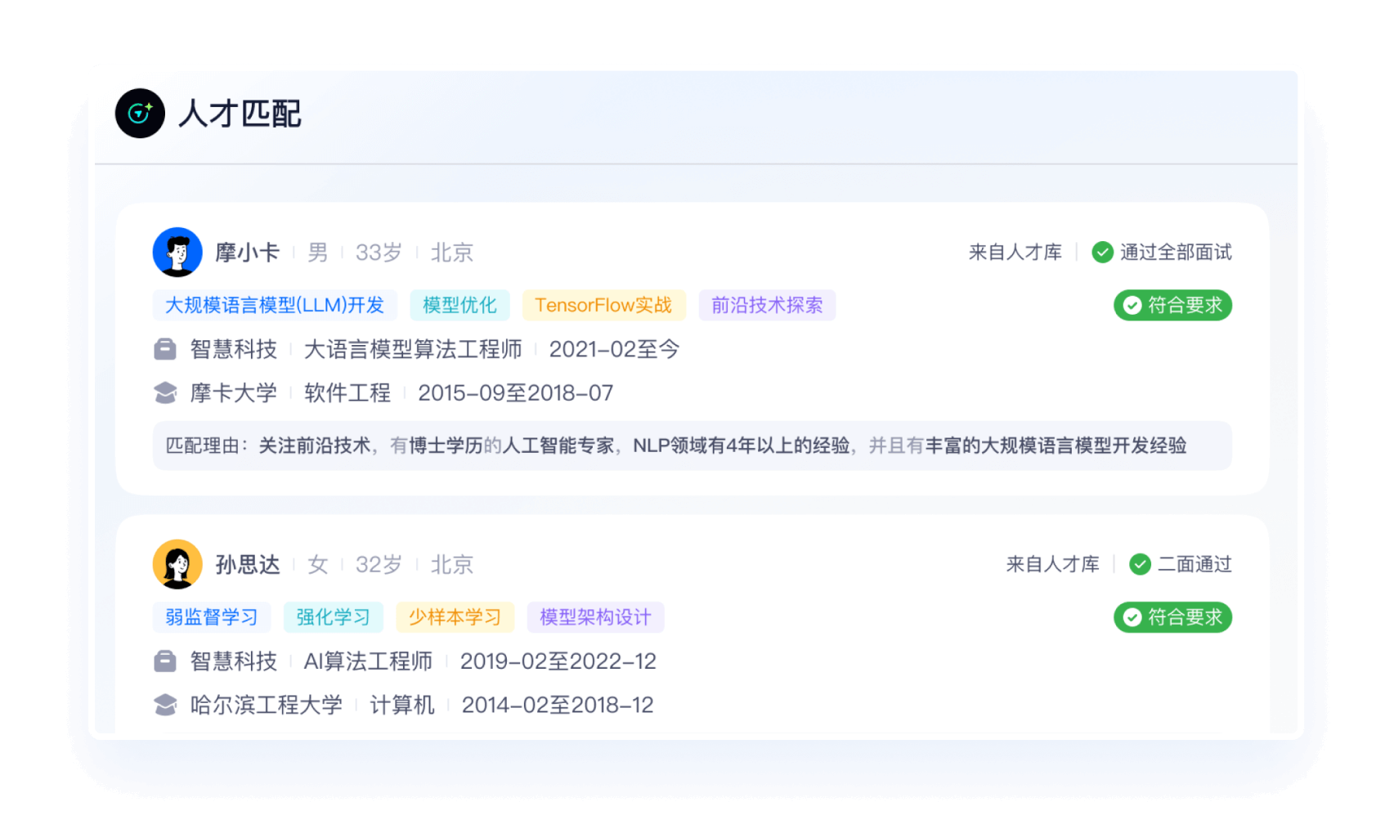Click the graduation cap icon beside 摩卡大学

tap(165, 393)
